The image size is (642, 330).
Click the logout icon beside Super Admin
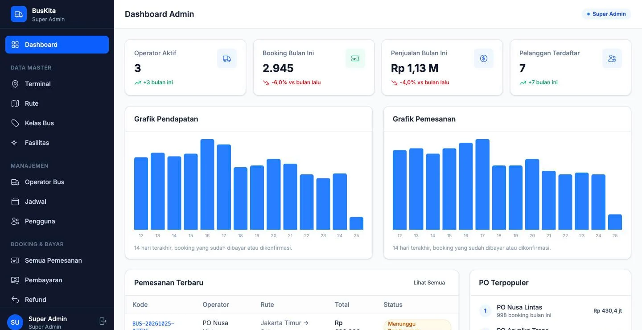click(x=103, y=321)
